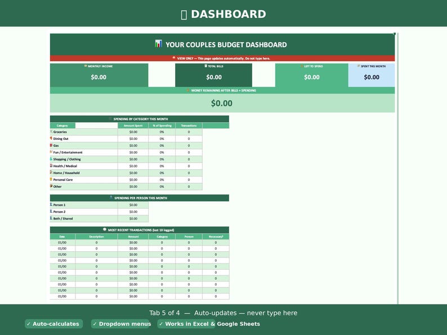Select the Groceries amount spent cell
The width and height of the screenshot is (447, 335).
click(133, 132)
